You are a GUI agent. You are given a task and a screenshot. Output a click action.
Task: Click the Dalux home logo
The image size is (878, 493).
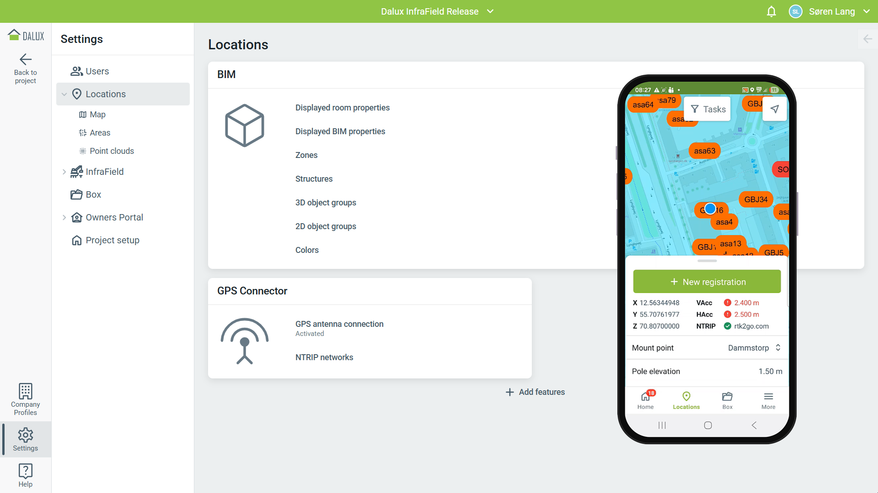pos(26,36)
